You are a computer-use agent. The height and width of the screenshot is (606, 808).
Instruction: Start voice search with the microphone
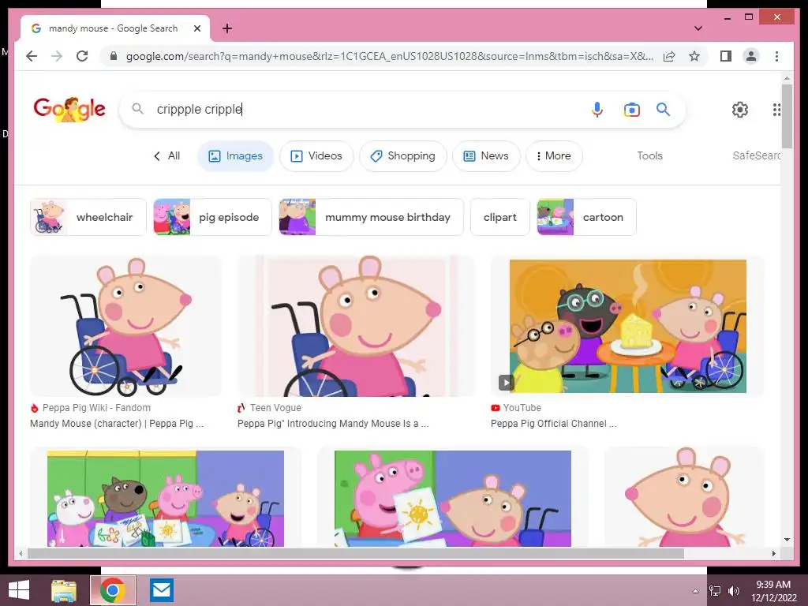pyautogui.click(x=597, y=109)
